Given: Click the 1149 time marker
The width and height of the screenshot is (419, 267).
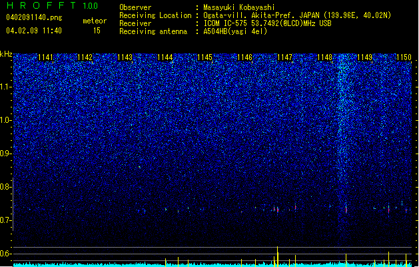Looking at the screenshot, I should (365, 57).
